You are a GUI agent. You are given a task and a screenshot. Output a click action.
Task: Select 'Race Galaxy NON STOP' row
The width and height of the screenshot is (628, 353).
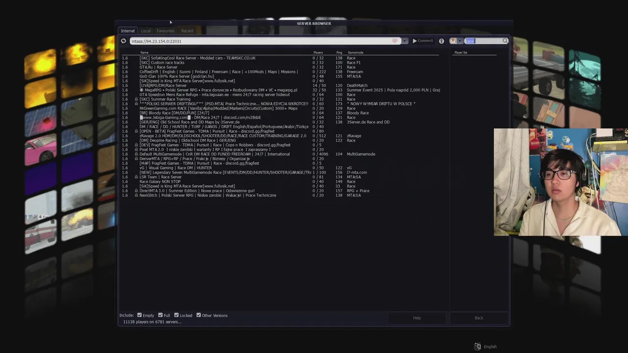click(280, 182)
